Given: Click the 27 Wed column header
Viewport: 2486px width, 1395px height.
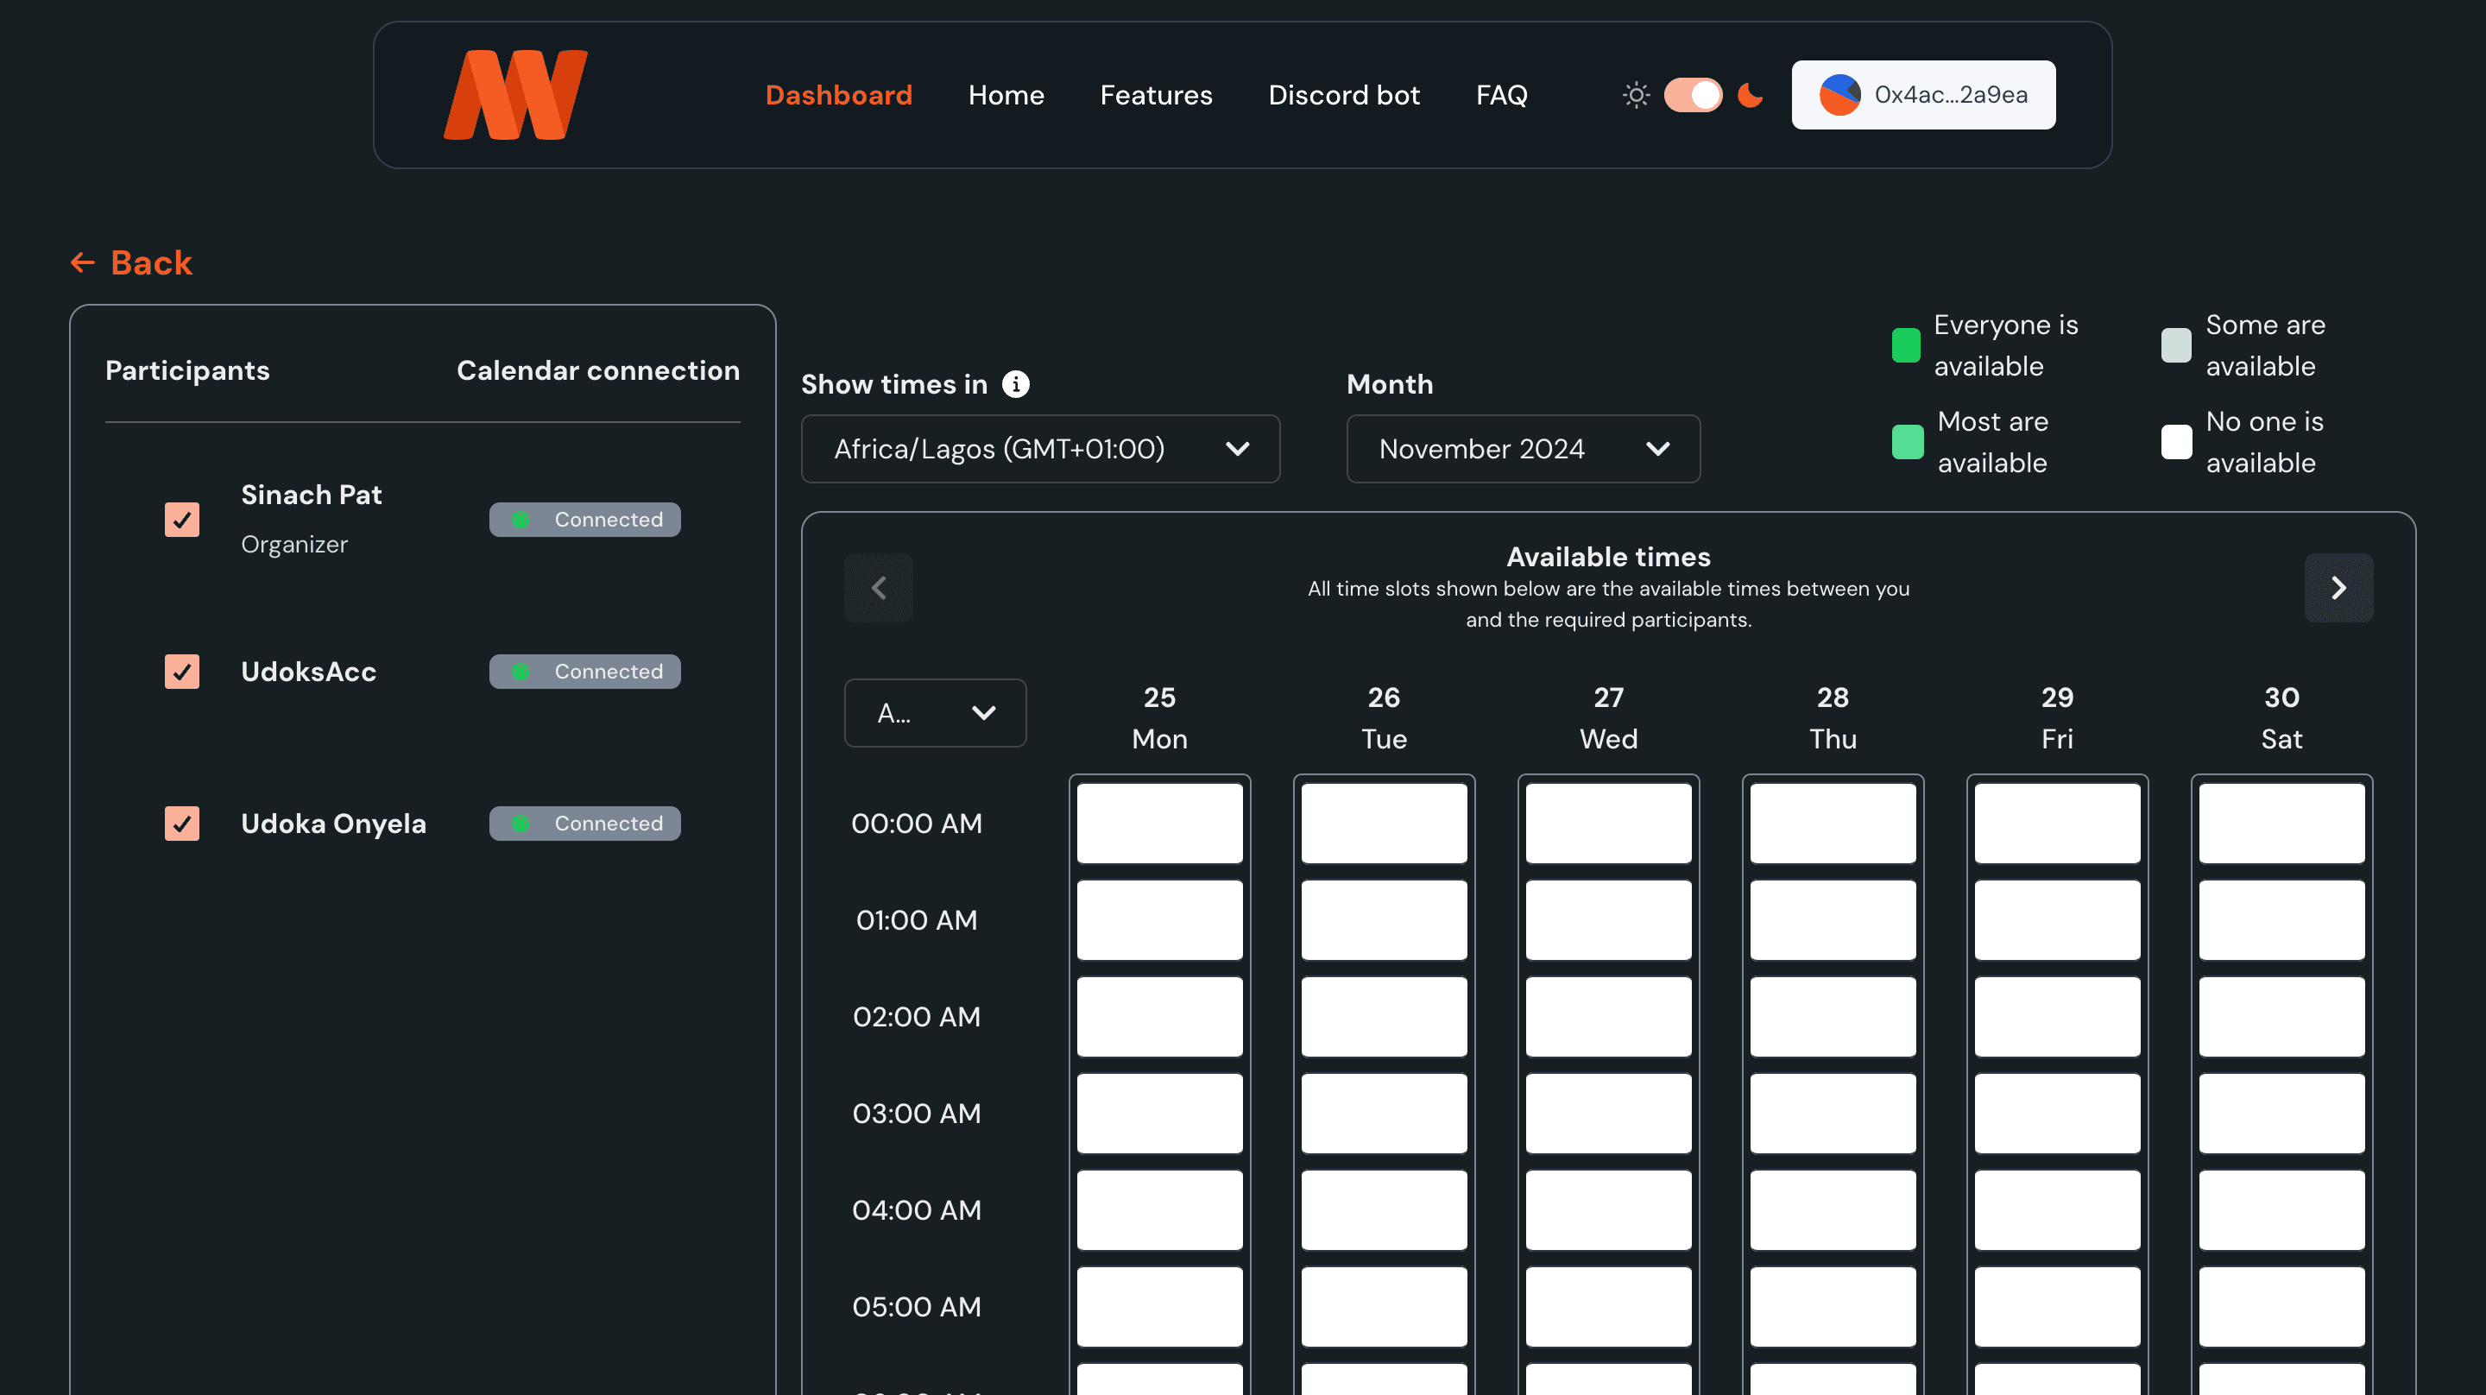Looking at the screenshot, I should click(1608, 717).
